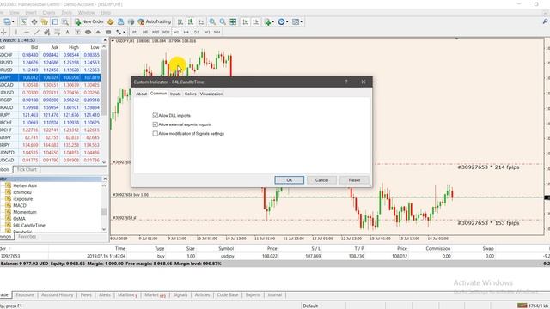Select Market Watch row with bid 0.98430
This screenshot has height=309, width=550.
point(51,55)
